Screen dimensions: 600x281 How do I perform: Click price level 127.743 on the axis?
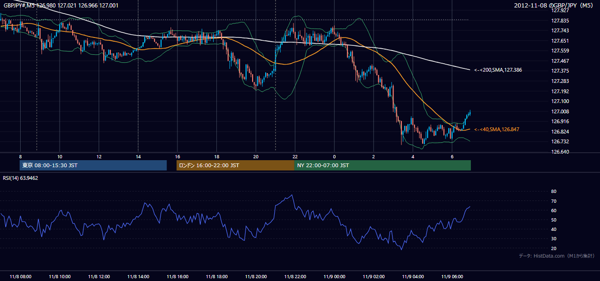560,30
